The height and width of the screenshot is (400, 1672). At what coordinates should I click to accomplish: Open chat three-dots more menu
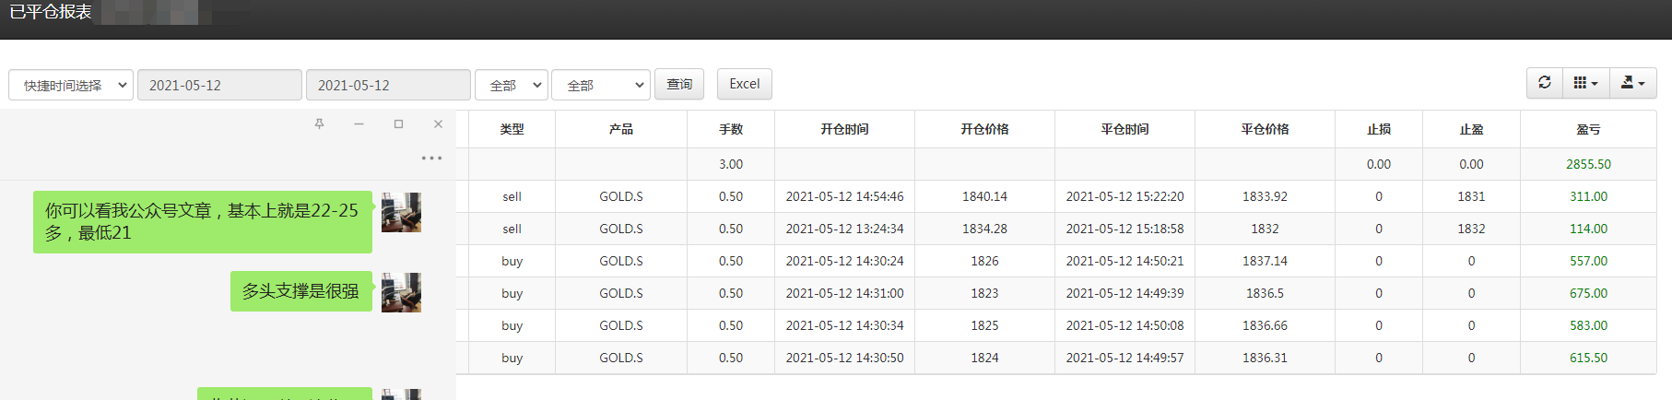coord(431,158)
